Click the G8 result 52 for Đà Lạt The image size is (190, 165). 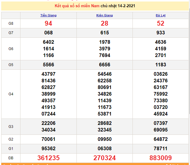160,24
